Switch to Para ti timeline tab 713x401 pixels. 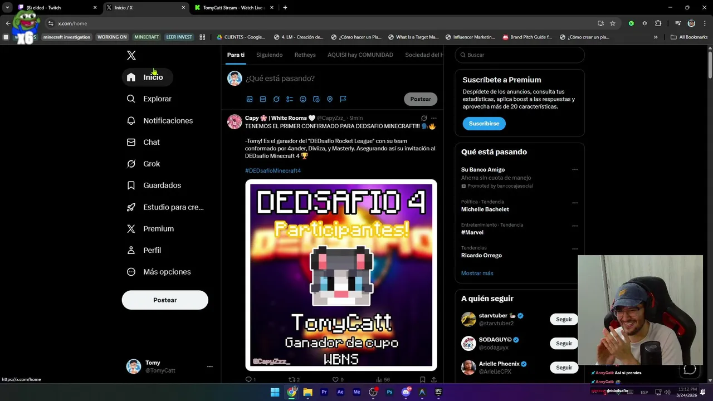[x=236, y=55]
